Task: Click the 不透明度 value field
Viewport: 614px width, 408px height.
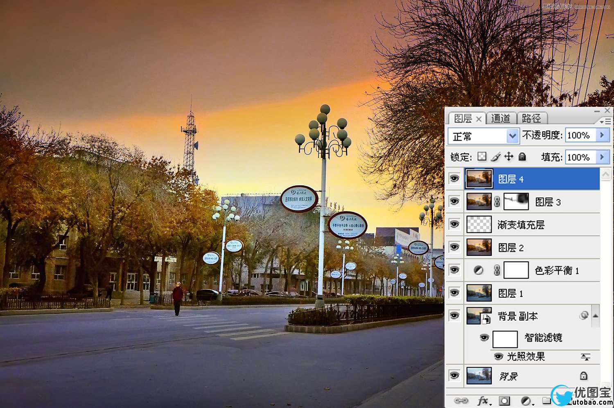Action: point(580,135)
